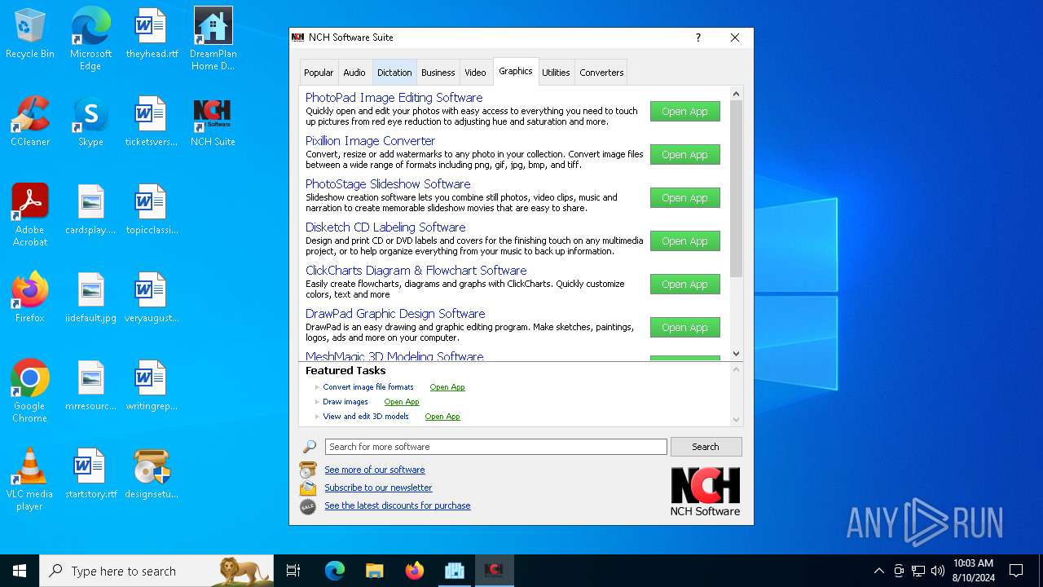The image size is (1043, 587).
Task: Switch to the Business tab
Action: click(x=438, y=73)
